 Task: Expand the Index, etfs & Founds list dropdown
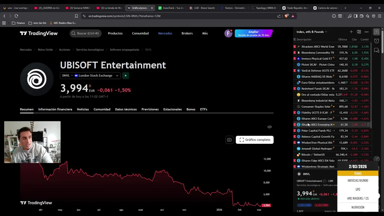coord(312,32)
